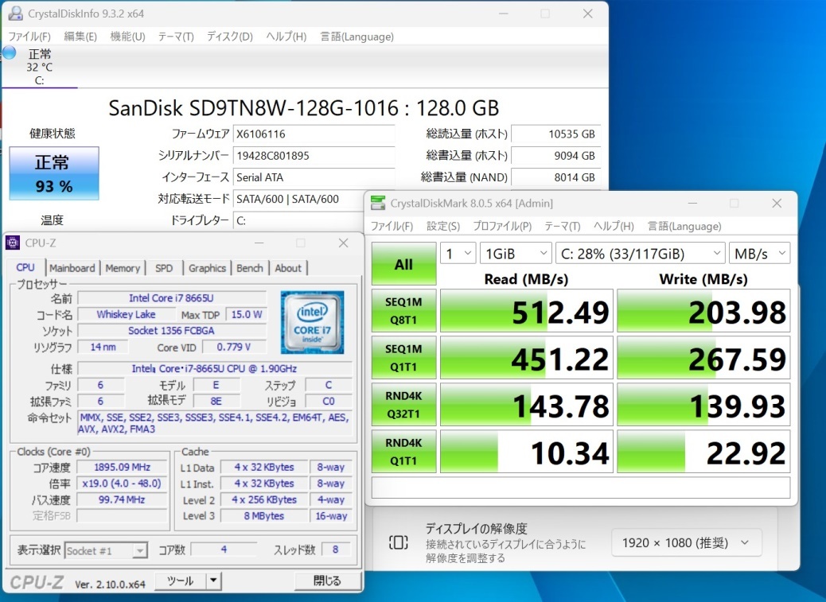The image size is (826, 602).
Task: Click the CrystalDiskMark app icon in title bar
Action: (378, 203)
